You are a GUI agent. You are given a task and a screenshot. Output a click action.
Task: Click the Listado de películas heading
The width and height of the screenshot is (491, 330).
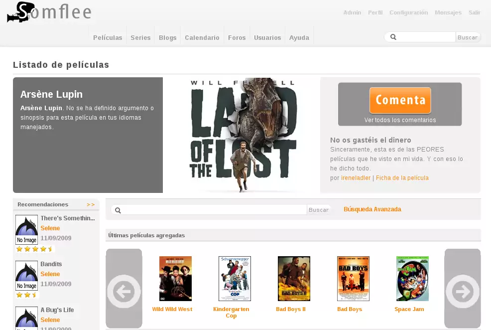(x=61, y=65)
